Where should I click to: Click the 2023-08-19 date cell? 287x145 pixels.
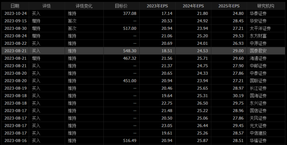point(16,88)
